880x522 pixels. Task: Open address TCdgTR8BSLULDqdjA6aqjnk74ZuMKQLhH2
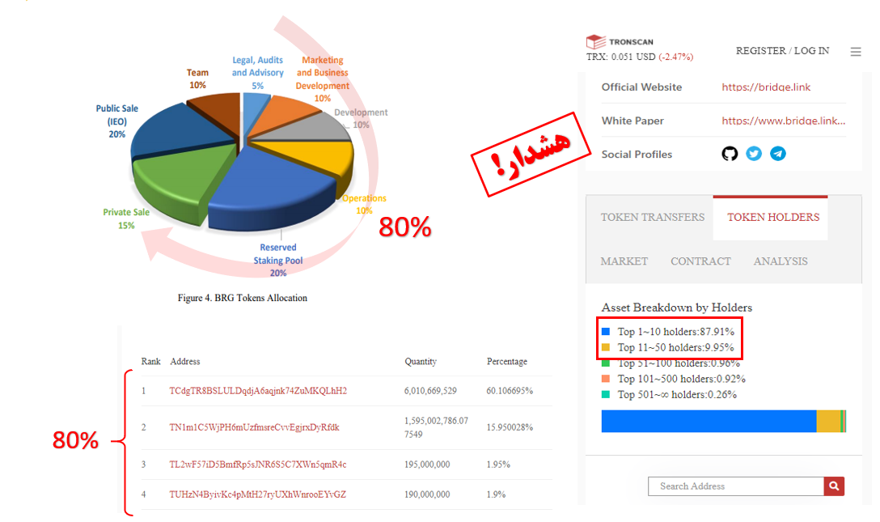(258, 391)
